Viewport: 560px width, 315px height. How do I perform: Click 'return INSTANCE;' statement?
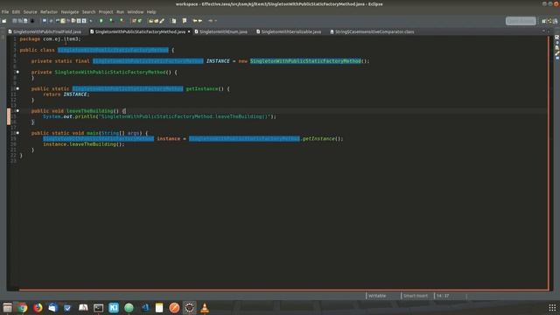(x=66, y=94)
